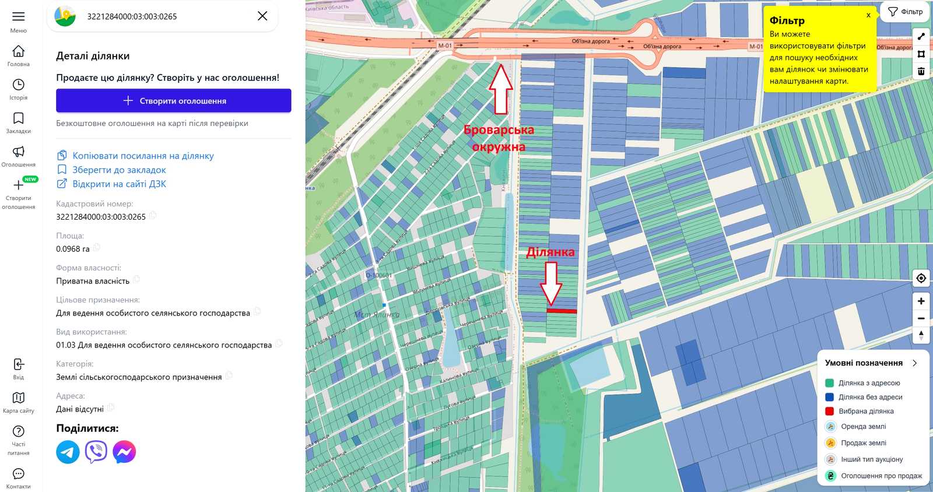
Task: Click green Ділянка з адресою legend swatch
Action: [x=829, y=383]
